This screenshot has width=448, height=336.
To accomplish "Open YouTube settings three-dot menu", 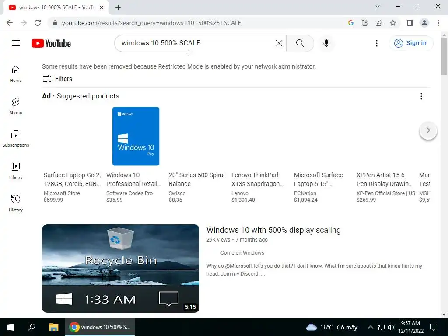I will tap(377, 43).
